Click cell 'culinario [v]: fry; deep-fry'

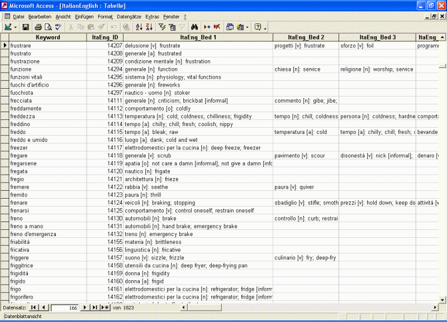[x=306, y=258]
